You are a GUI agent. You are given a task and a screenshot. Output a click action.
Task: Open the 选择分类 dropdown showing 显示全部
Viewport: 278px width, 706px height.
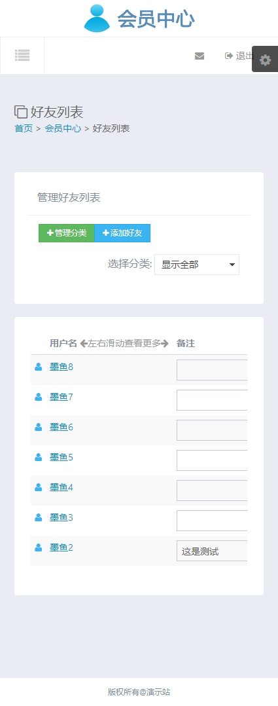tap(197, 265)
